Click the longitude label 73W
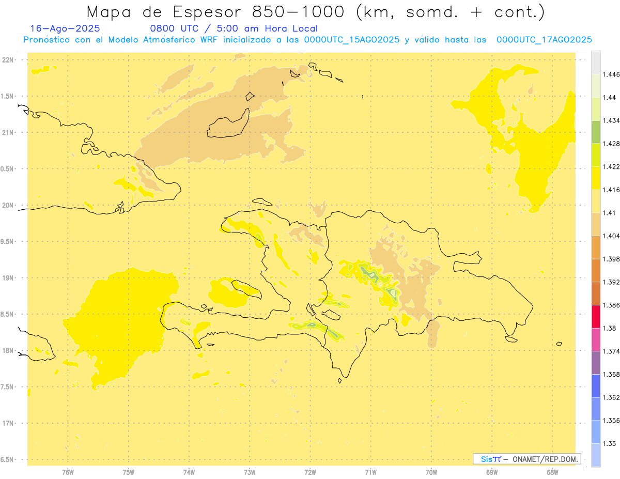This screenshot has height=479, width=620. 250,472
